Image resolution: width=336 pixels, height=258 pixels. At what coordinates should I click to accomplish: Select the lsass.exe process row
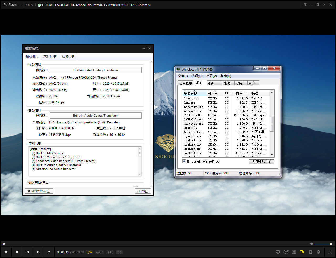(226, 98)
